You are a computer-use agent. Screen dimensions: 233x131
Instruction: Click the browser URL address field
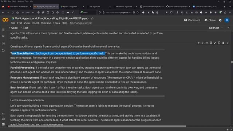click(x=118, y=12)
